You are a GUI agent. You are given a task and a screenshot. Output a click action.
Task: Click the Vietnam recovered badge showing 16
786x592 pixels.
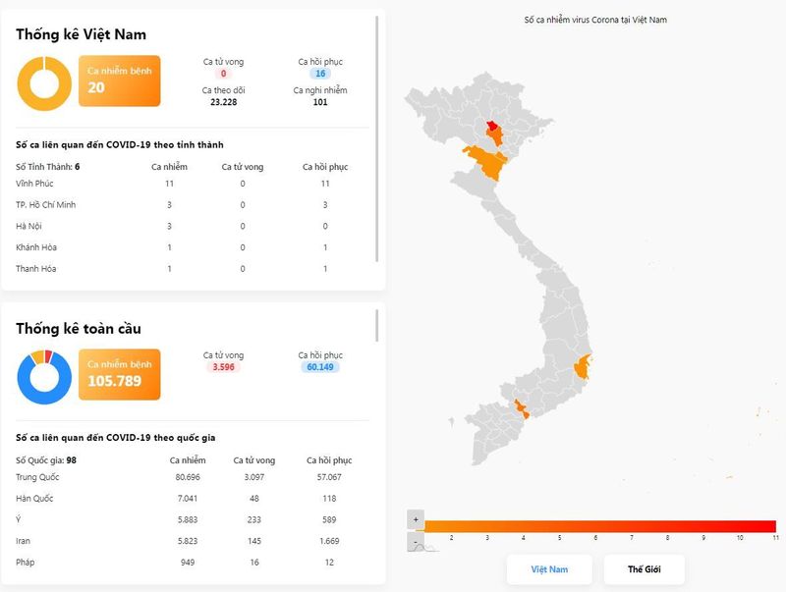click(x=320, y=74)
